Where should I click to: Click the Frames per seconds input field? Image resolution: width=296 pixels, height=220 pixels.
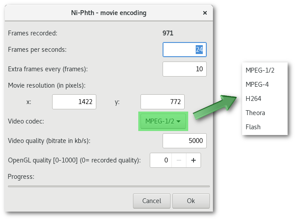point(184,50)
